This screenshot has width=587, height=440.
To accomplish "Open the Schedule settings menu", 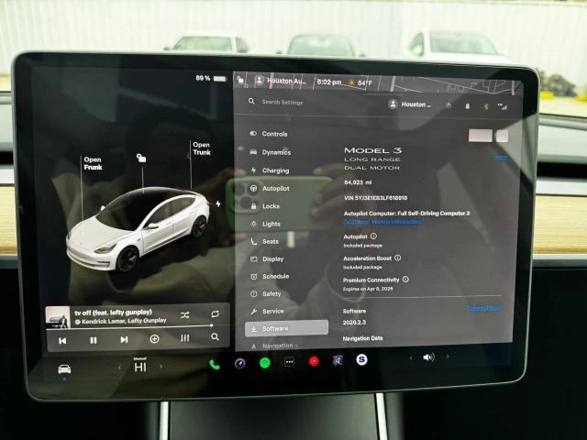I will pyautogui.click(x=270, y=276).
